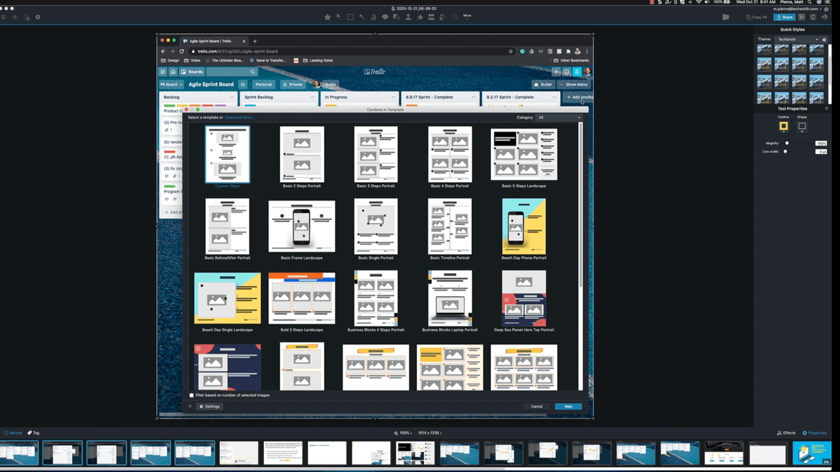Viewport: 840px width, 472px height.
Task: Adjust the Magnify slider handle
Action: click(x=787, y=143)
